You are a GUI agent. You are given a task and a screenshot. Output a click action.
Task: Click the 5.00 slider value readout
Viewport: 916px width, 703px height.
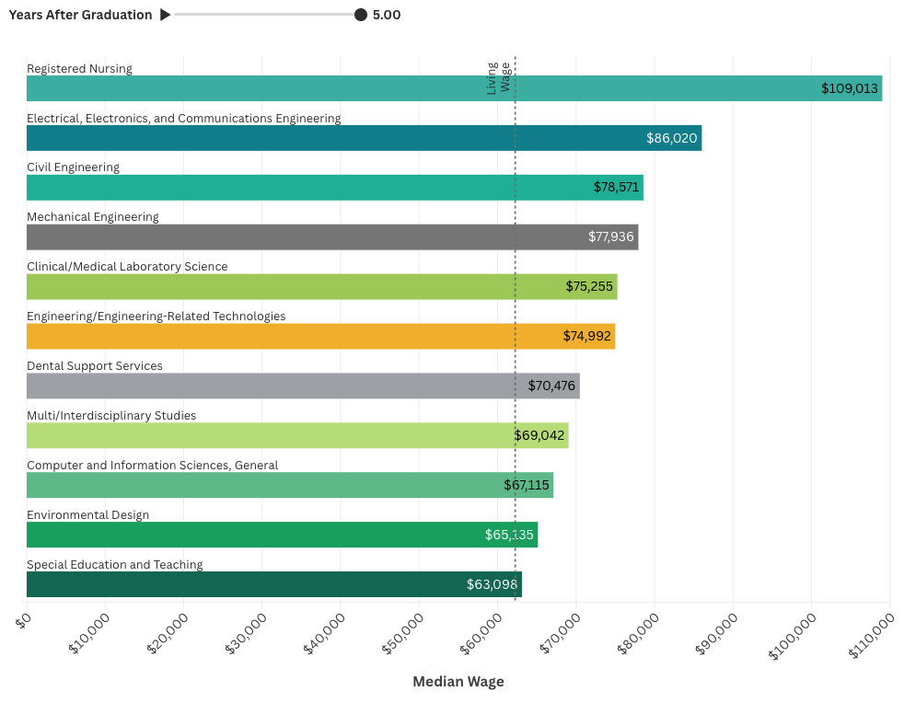(387, 15)
